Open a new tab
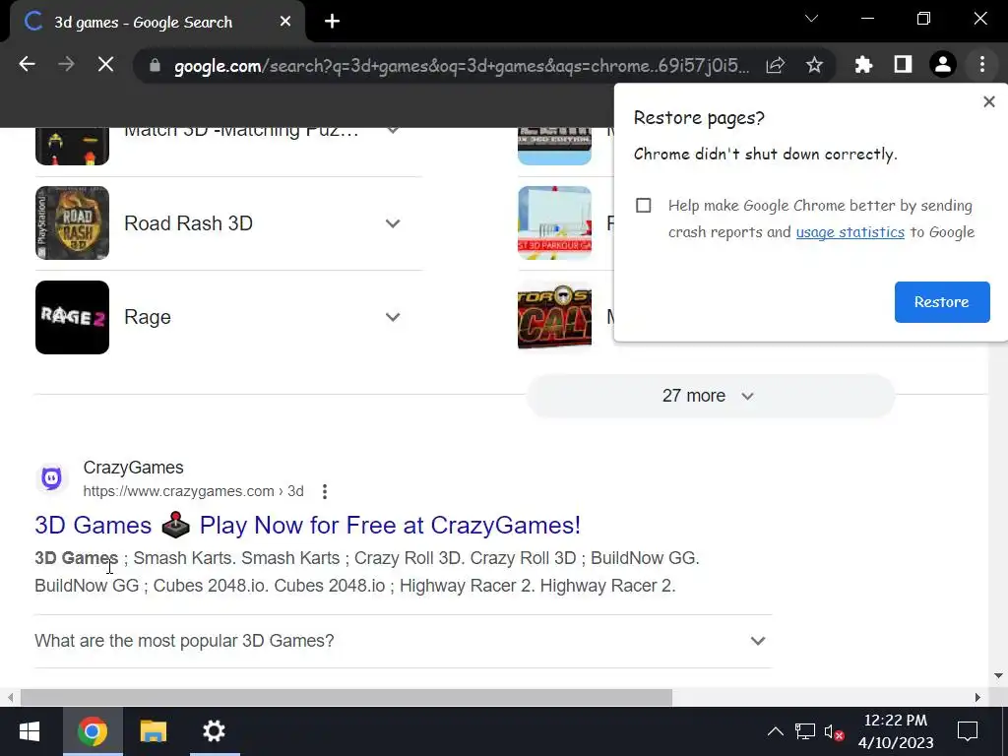This screenshot has height=756, width=1008. click(332, 22)
